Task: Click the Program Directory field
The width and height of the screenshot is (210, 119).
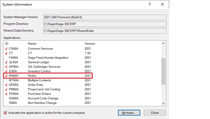Action: tap(105, 24)
